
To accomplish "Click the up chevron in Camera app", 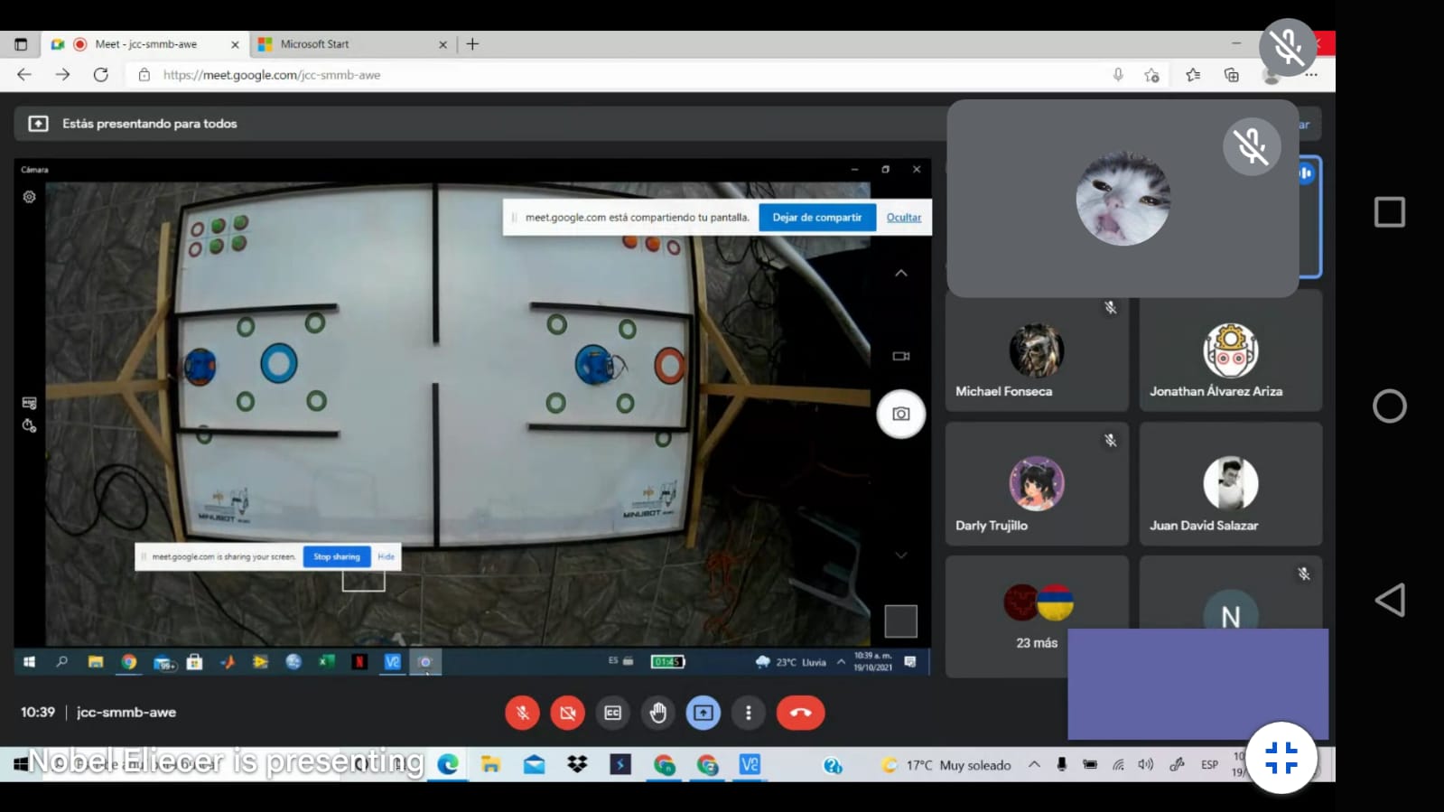I will 900,273.
